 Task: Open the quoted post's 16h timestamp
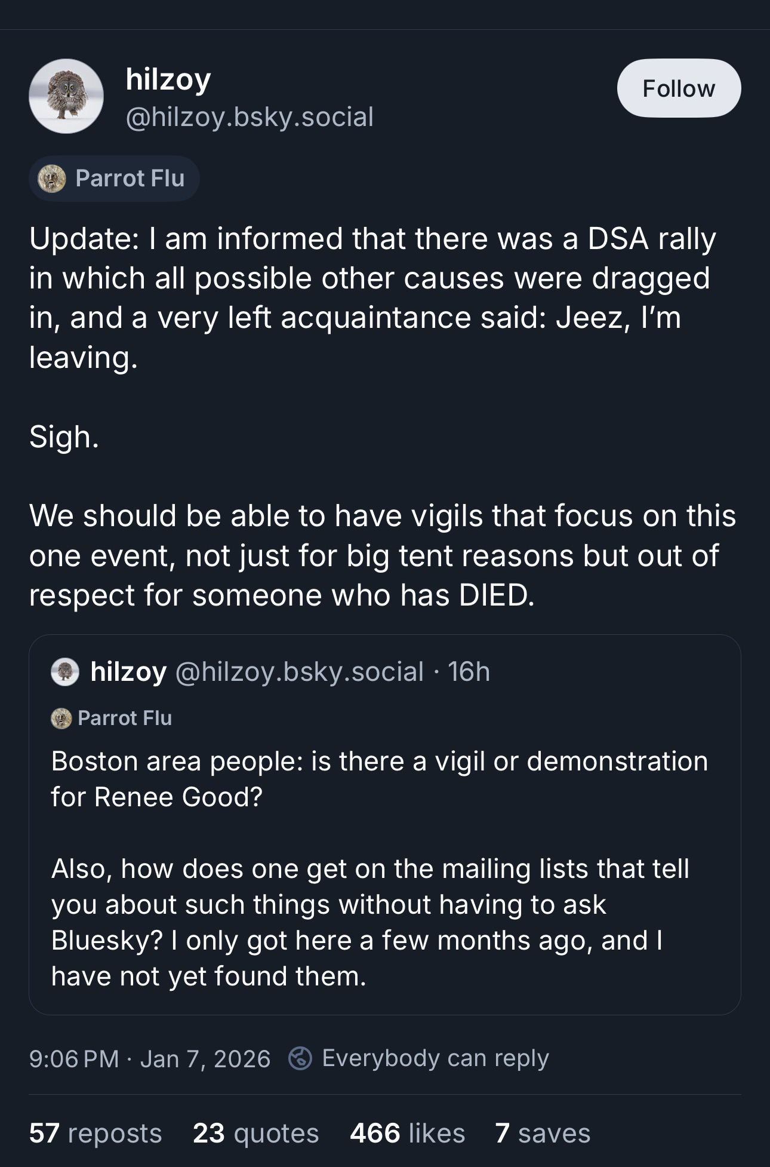[469, 672]
